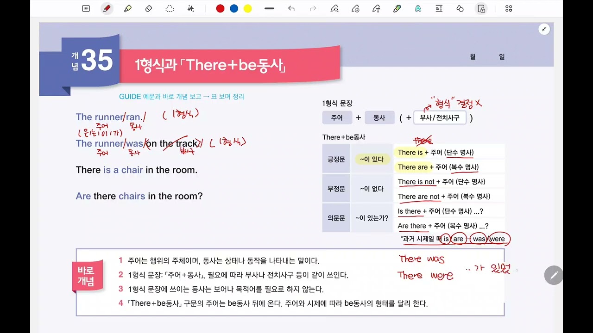Click concept point 2 about 1형식 문장
The image size is (593, 333).
[x=233, y=275]
